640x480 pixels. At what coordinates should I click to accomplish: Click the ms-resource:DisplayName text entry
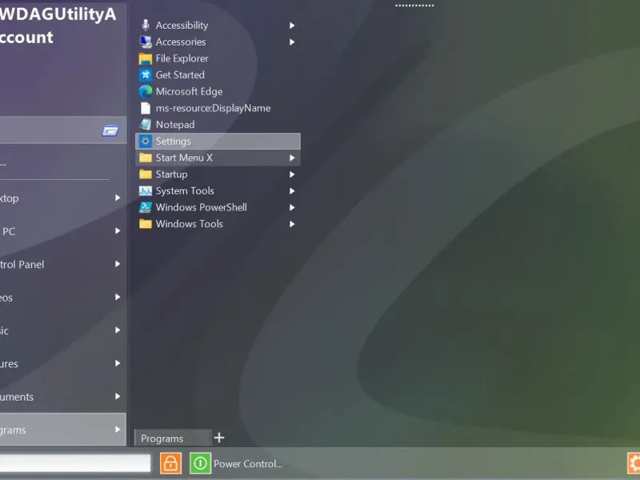[x=213, y=108]
